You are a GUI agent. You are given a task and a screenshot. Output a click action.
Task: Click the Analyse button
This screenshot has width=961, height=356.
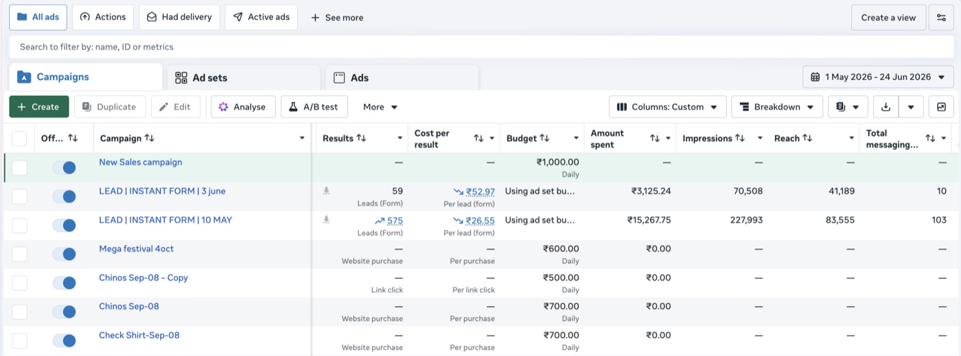(242, 107)
